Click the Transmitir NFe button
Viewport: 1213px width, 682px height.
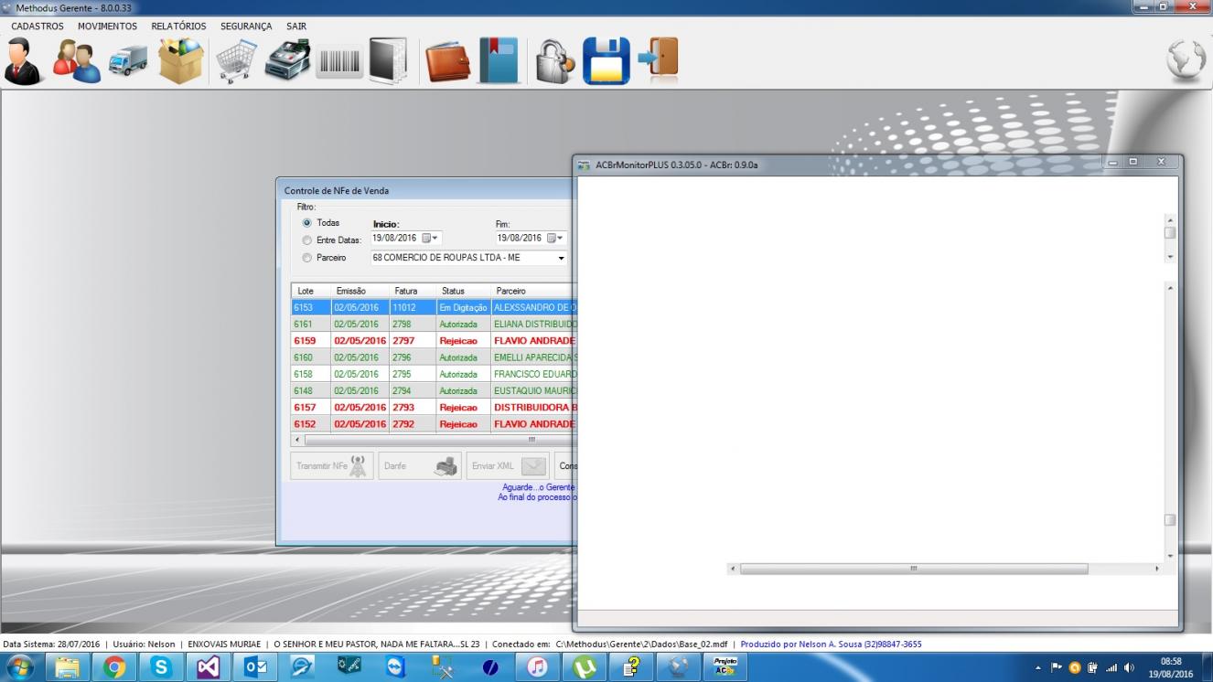pos(332,466)
